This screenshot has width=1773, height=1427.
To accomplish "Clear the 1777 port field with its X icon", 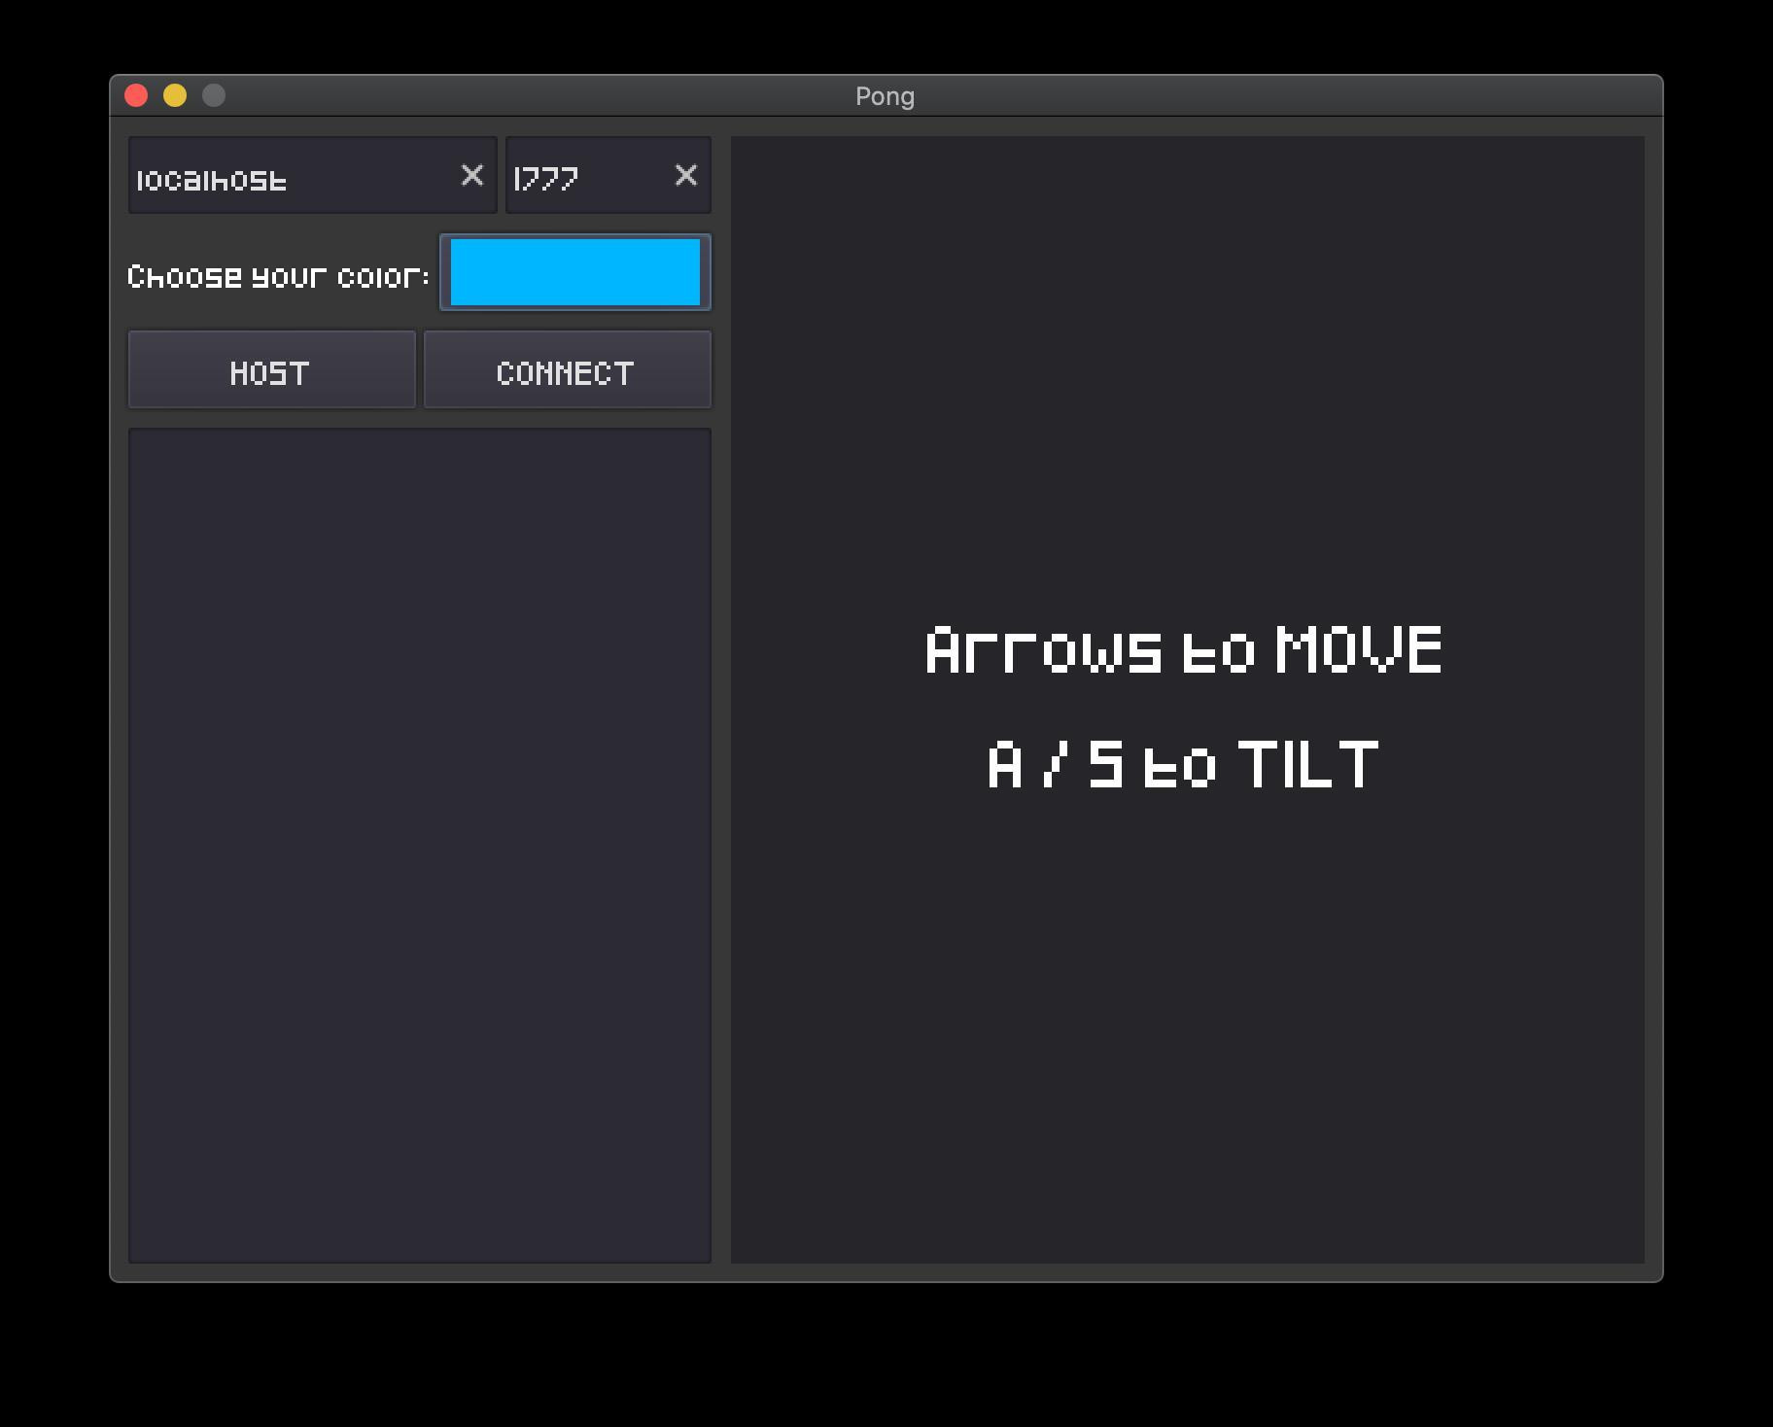I will (x=685, y=175).
